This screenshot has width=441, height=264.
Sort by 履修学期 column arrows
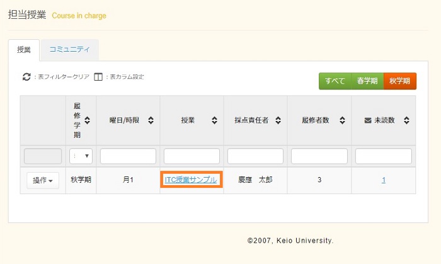(x=88, y=120)
